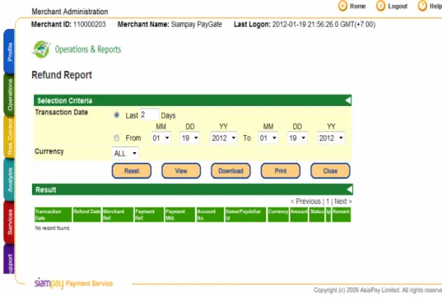The image size is (442, 302).
Task: Open the Analysis side tab
Action: click(x=9, y=179)
